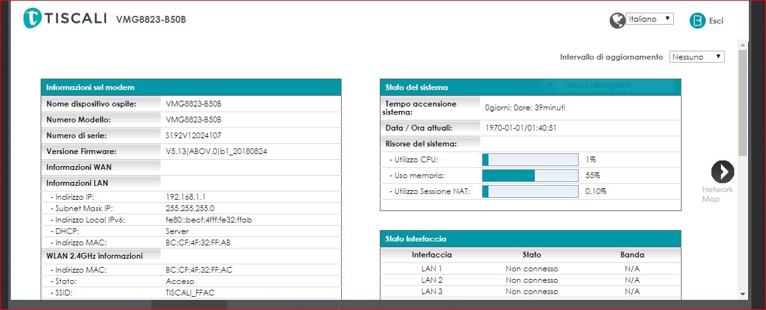Click the Esci logout icon
The image size is (766, 310).
(x=697, y=20)
